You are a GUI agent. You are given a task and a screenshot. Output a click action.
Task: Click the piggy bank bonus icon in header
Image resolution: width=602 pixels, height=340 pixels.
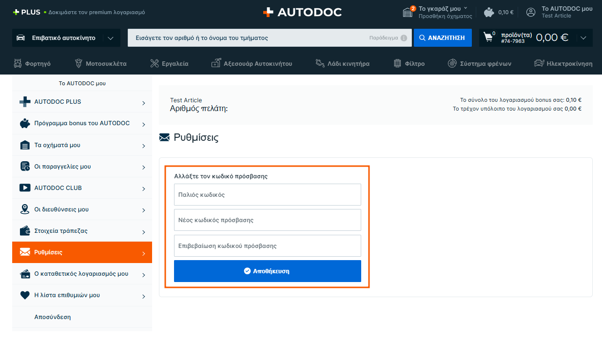[x=489, y=12]
